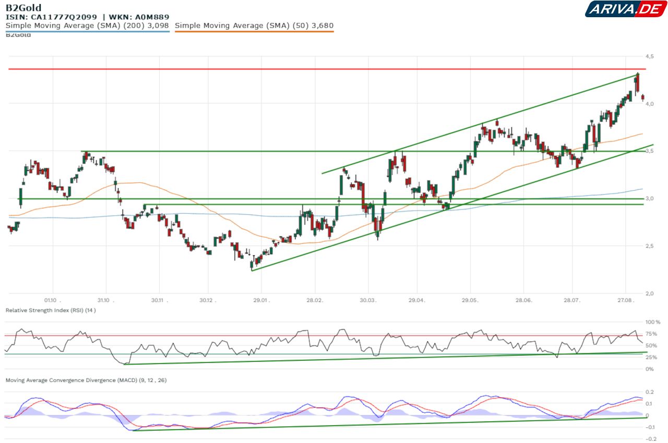Click the 28.02. date label

(x=314, y=300)
